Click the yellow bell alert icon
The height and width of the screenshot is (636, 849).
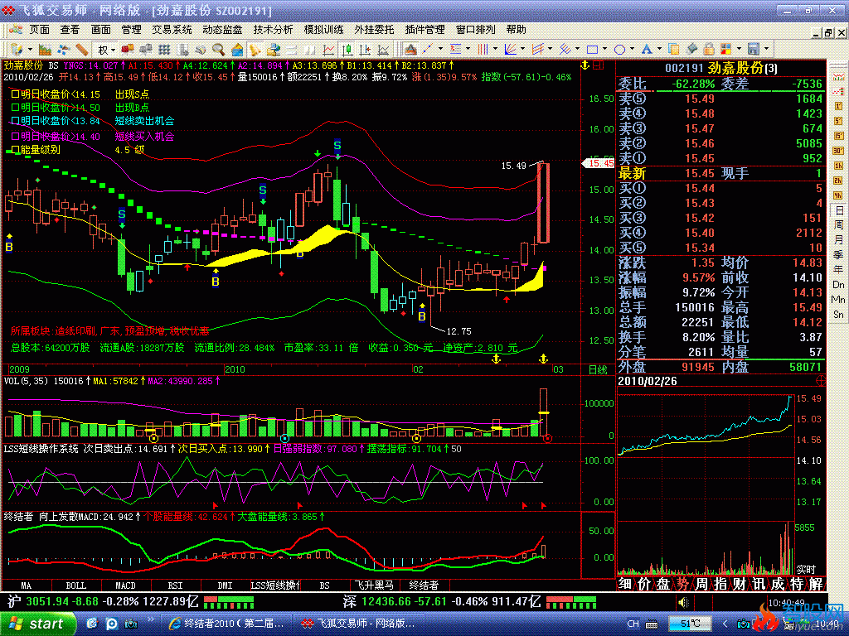pyautogui.click(x=255, y=50)
